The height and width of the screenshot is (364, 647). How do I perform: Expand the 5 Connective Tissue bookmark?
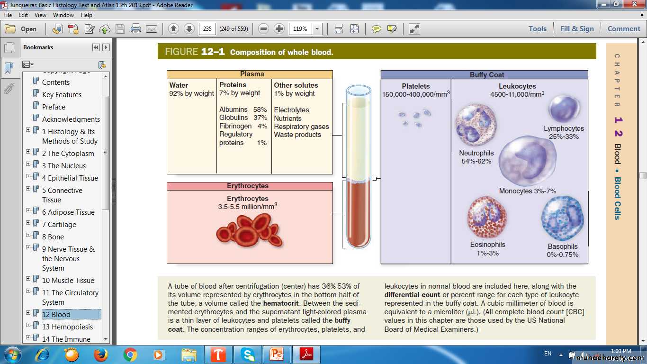point(28,188)
